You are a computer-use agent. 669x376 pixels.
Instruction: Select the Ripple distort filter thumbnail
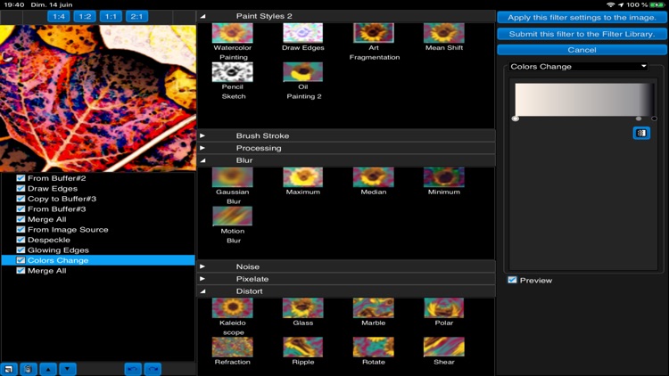[x=303, y=347]
